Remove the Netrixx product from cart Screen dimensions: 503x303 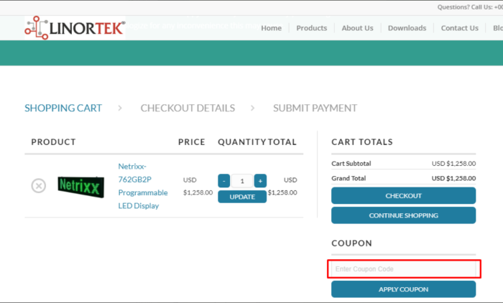pos(39,186)
